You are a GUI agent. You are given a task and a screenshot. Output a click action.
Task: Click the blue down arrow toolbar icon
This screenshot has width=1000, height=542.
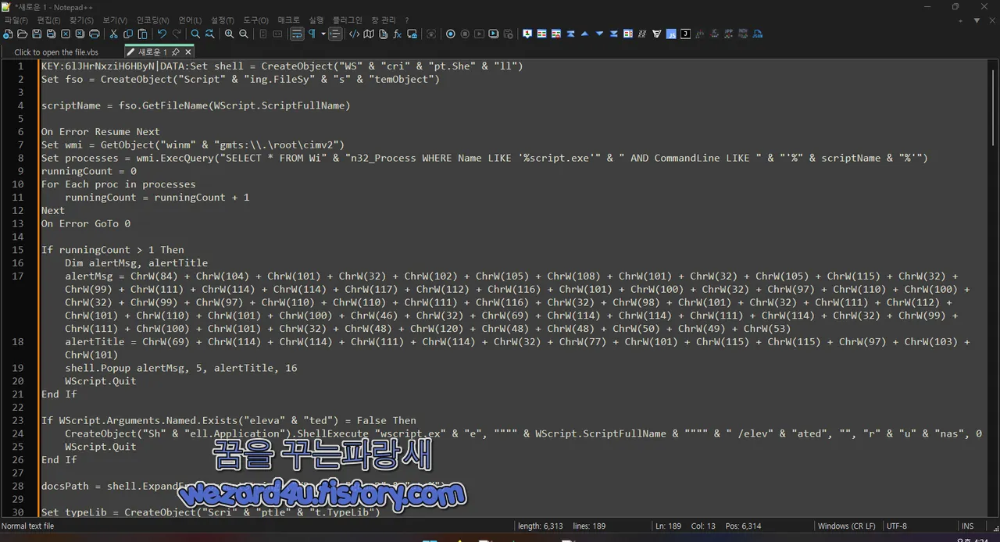click(x=599, y=34)
